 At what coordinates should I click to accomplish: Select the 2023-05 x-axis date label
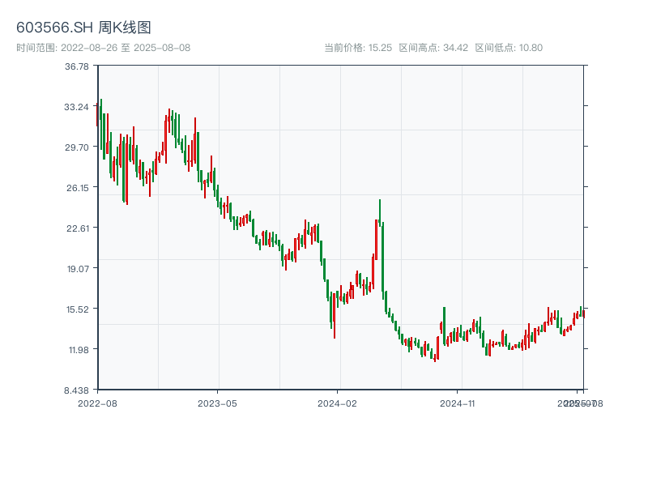[217, 403]
